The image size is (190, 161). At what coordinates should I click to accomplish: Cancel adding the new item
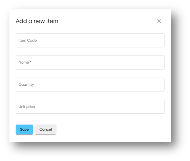point(46,130)
